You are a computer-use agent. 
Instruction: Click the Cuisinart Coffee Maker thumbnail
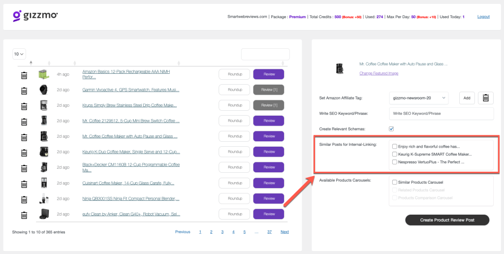click(44, 183)
